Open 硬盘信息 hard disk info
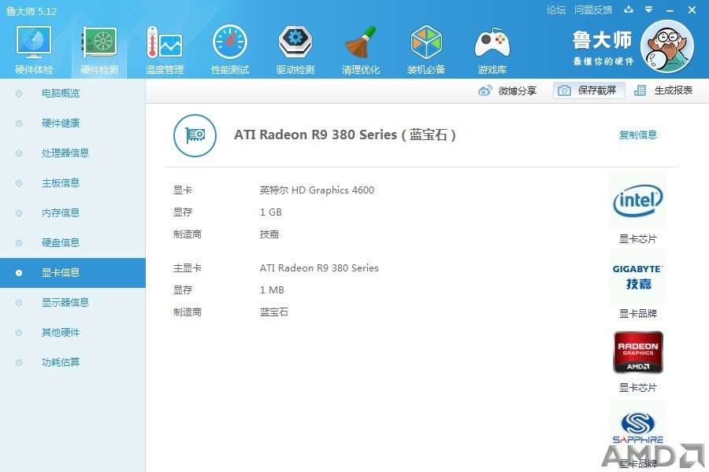 (x=61, y=242)
